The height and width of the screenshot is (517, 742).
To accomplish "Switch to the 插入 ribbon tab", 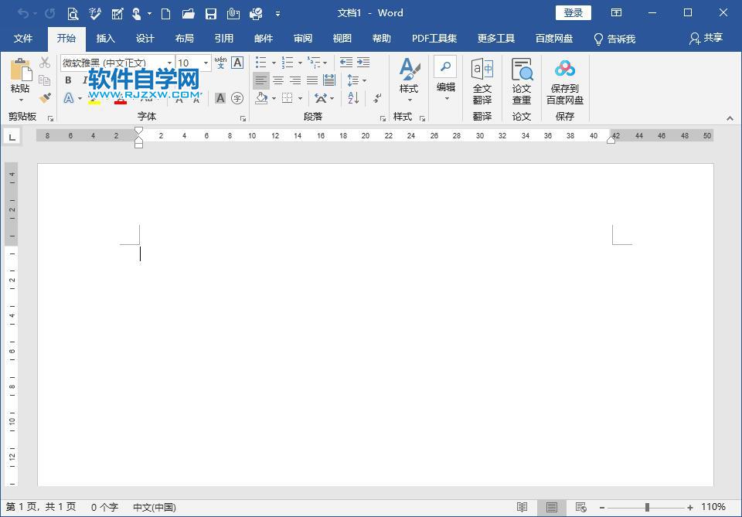I will [105, 38].
